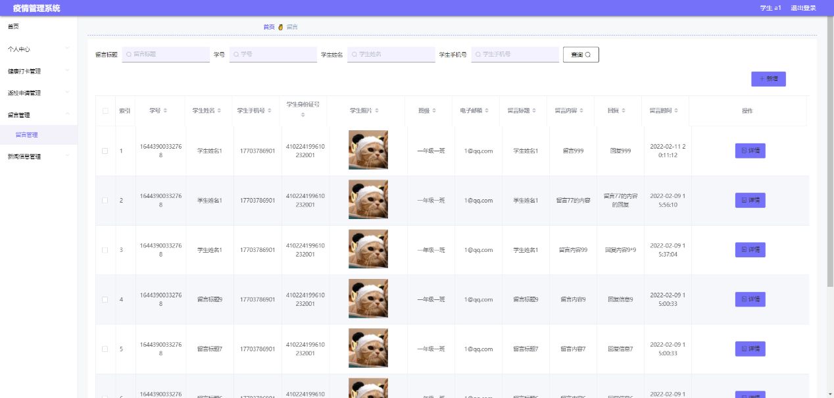
Task: Click the 回复信息7 cell
Action: point(620,349)
